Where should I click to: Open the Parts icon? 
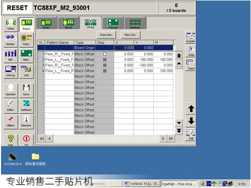point(26,40)
